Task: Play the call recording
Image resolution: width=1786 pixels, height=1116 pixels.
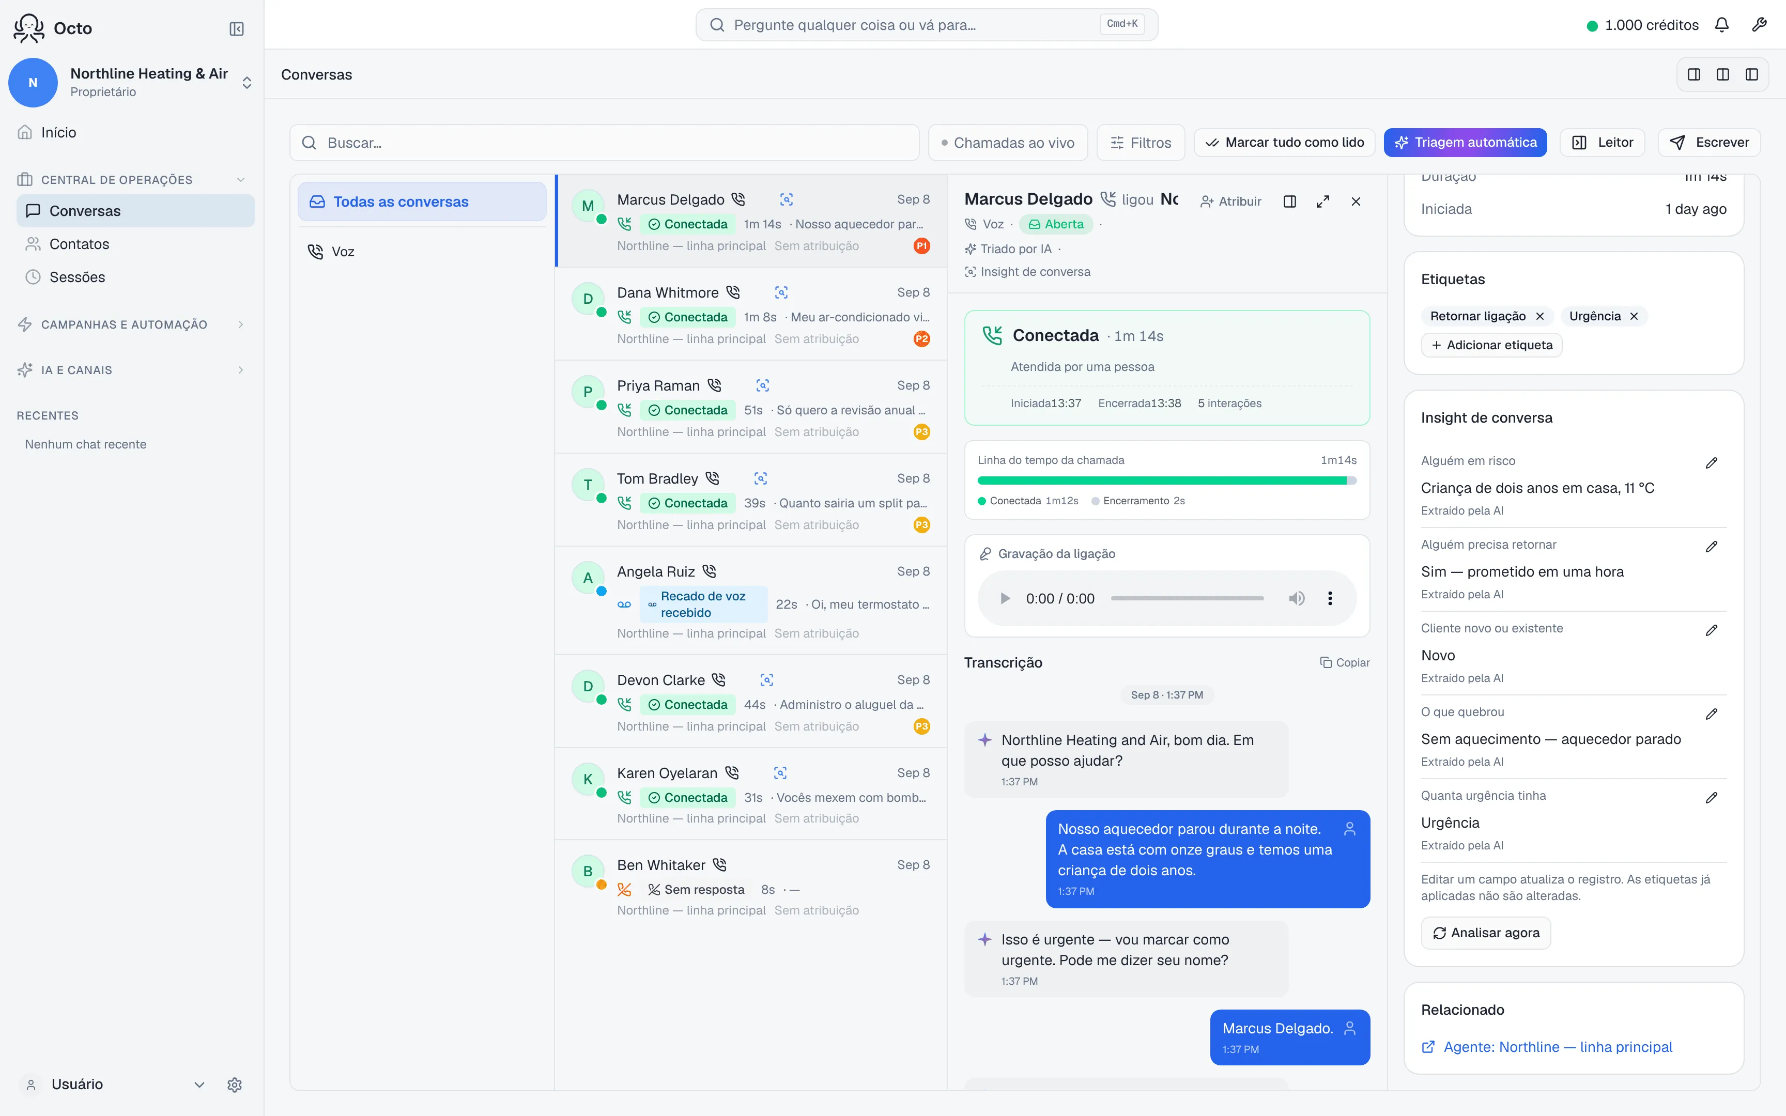Action: click(1005, 599)
